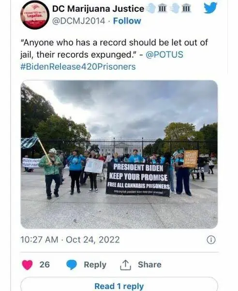Click the reply speech bubble icon

point(72,265)
